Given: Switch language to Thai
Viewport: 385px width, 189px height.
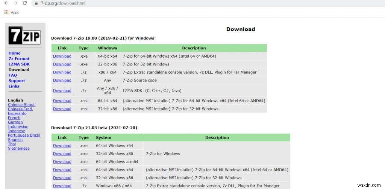Looking at the screenshot, I should (x=12, y=144).
